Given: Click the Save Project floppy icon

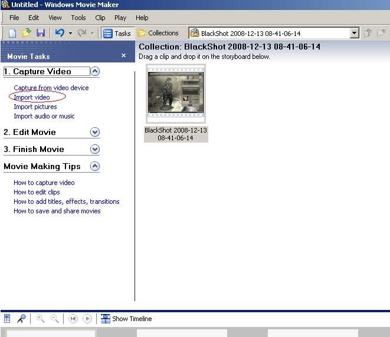Looking at the screenshot, I should (41, 33).
